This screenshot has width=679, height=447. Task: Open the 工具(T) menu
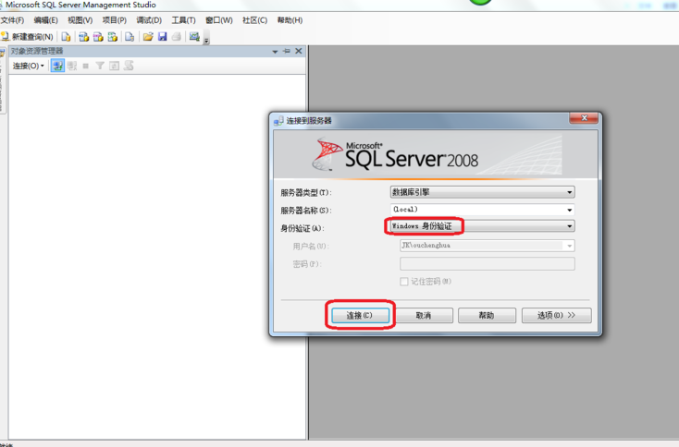point(183,20)
